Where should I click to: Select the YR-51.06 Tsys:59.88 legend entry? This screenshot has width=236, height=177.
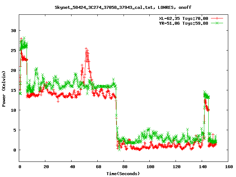[184, 23]
